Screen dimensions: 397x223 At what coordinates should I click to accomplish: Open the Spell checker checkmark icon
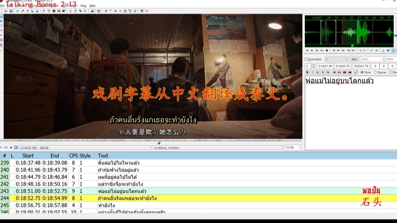(135, 11)
